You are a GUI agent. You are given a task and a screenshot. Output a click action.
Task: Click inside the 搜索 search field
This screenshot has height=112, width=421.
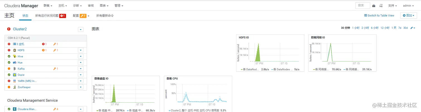(363, 6)
